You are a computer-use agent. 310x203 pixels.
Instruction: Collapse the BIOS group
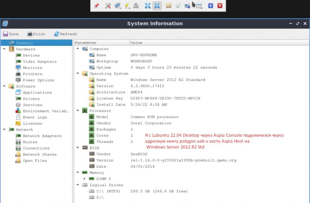tap(78, 148)
